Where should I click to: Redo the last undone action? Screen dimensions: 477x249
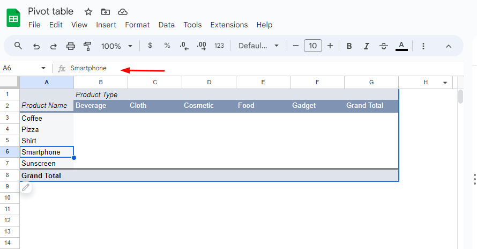pyautogui.click(x=53, y=46)
